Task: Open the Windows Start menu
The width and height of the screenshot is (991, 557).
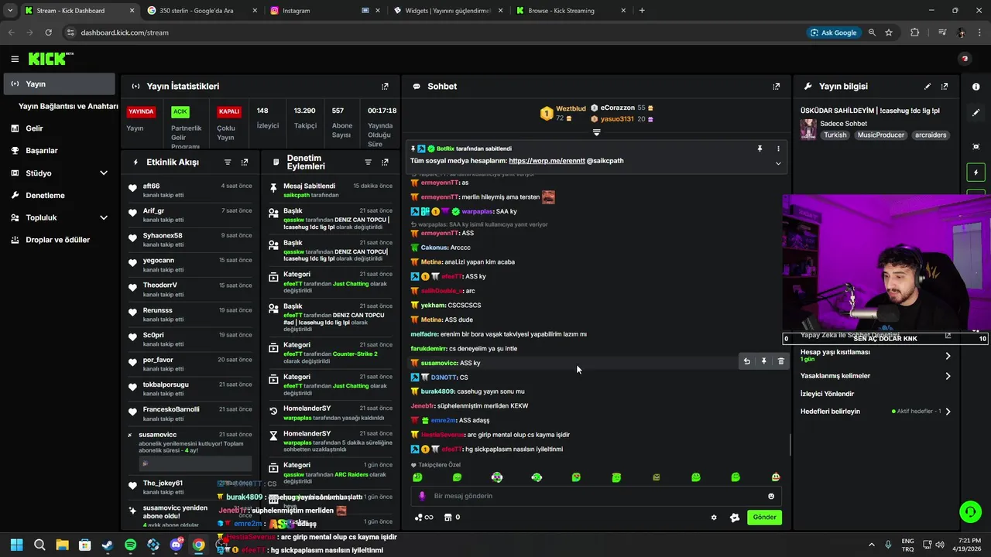Action: [16, 545]
